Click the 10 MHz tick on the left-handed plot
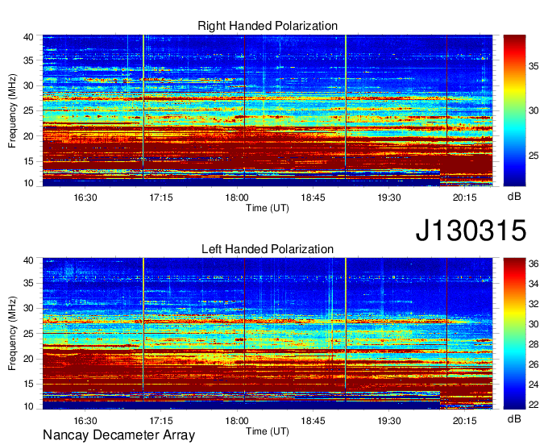The image size is (548, 445). [x=28, y=406]
